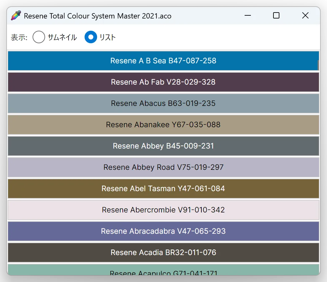Click Resene Abanakee Y67-035-088 swatch
Image resolution: width=327 pixels, height=282 pixels.
pyautogui.click(x=163, y=125)
